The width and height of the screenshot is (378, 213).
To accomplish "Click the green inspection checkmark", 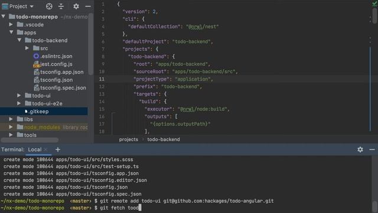I will (375, 3).
